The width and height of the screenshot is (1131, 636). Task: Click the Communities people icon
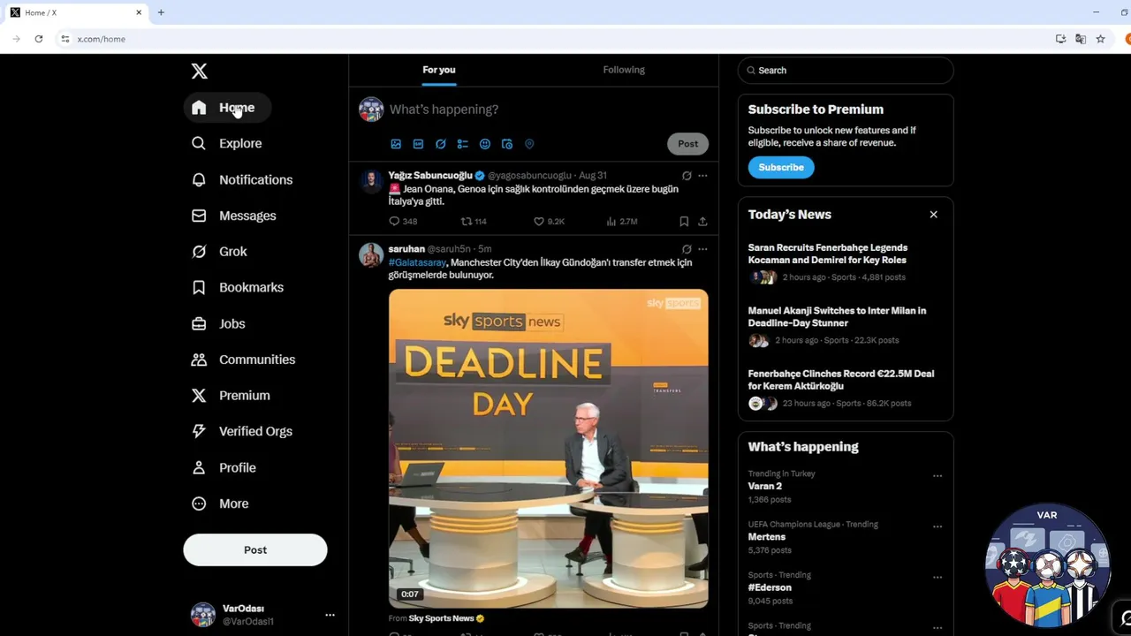(x=199, y=360)
